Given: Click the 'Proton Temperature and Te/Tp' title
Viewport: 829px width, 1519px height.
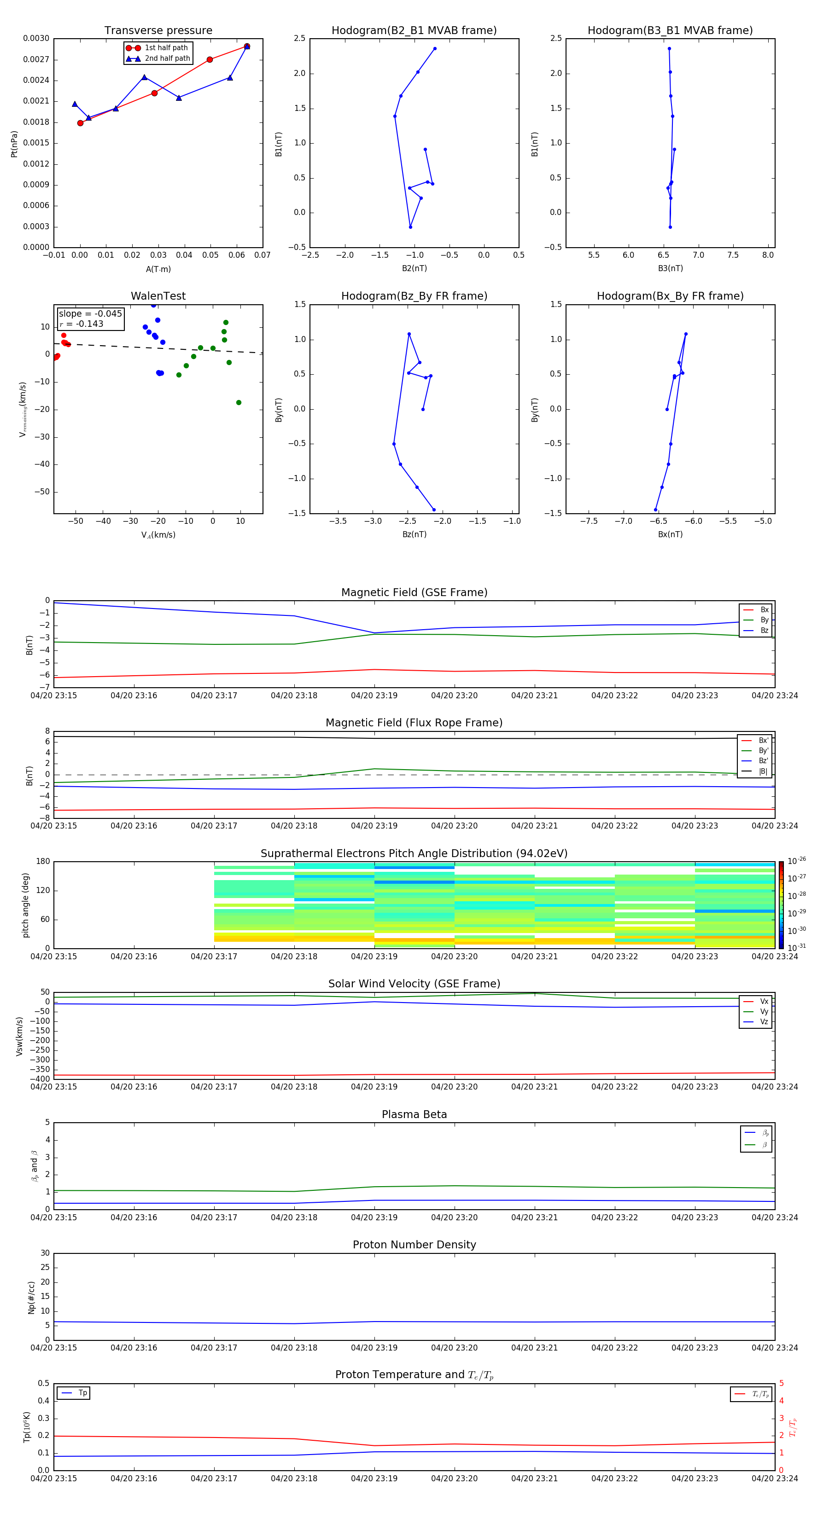Looking at the screenshot, I should tap(414, 1375).
